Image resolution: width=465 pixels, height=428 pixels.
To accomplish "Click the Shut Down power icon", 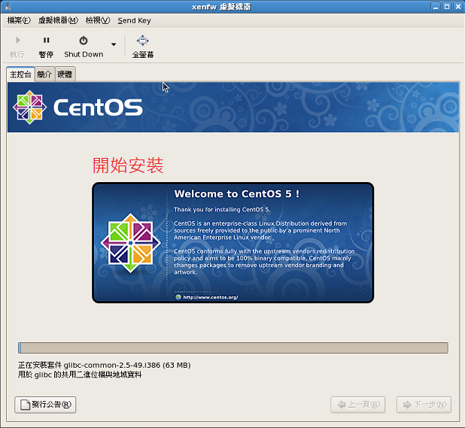I will 84,41.
